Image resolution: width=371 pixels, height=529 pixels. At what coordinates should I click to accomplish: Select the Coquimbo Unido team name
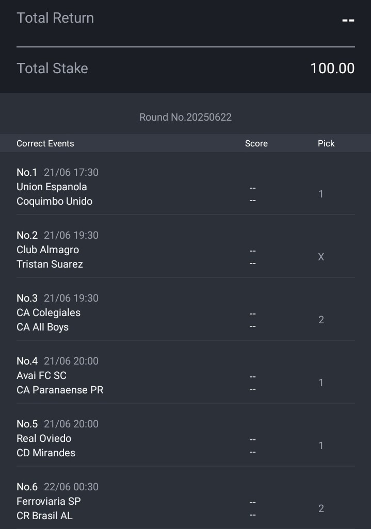tap(54, 202)
